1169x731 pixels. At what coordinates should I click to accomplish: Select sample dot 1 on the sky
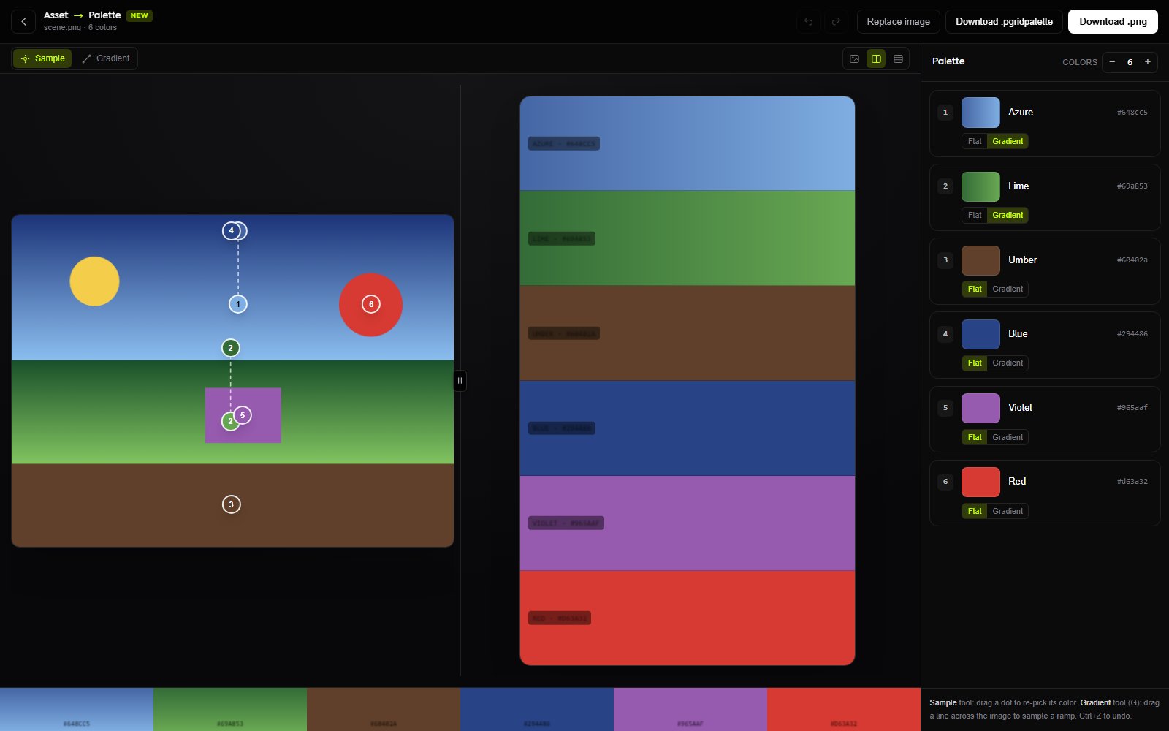pos(238,304)
